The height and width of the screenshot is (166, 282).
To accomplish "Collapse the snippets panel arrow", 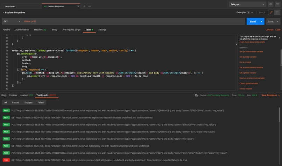I will (x=279, y=38).
